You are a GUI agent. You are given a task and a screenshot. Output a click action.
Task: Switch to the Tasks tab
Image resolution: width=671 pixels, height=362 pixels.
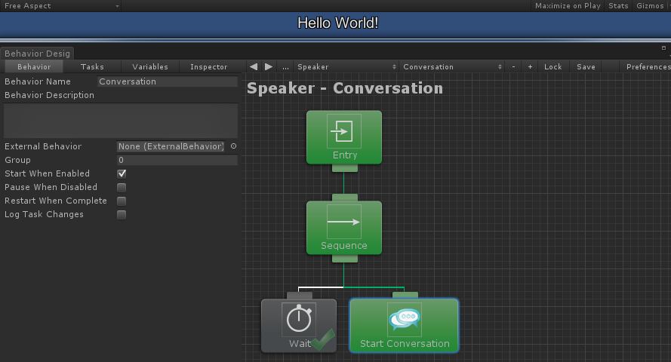(92, 66)
